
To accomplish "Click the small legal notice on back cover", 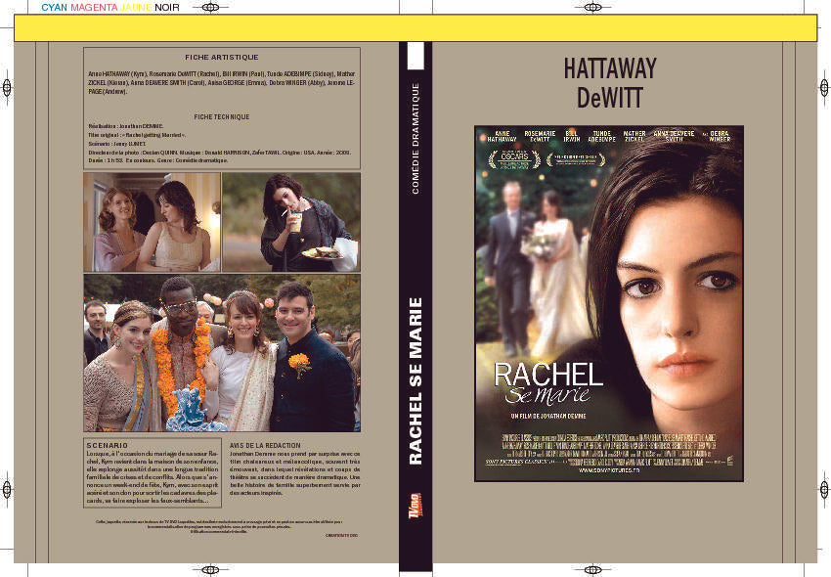I will (x=219, y=526).
